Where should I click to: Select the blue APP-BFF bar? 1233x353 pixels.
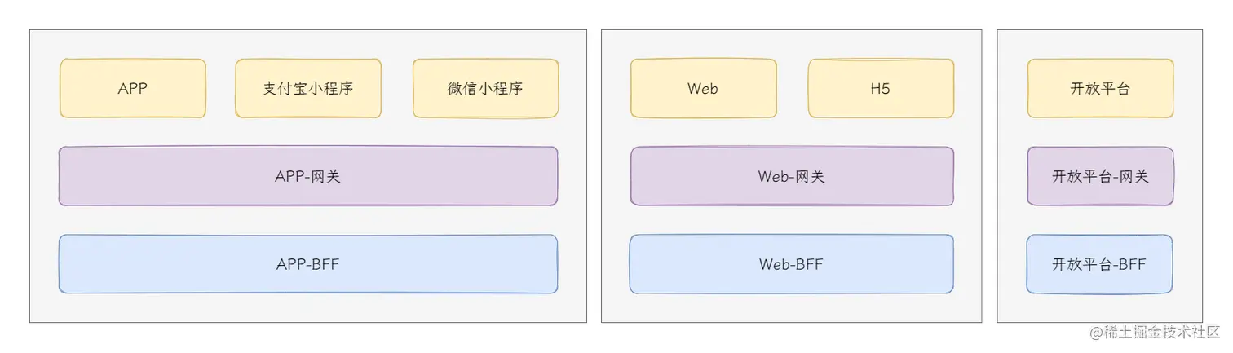point(308,264)
